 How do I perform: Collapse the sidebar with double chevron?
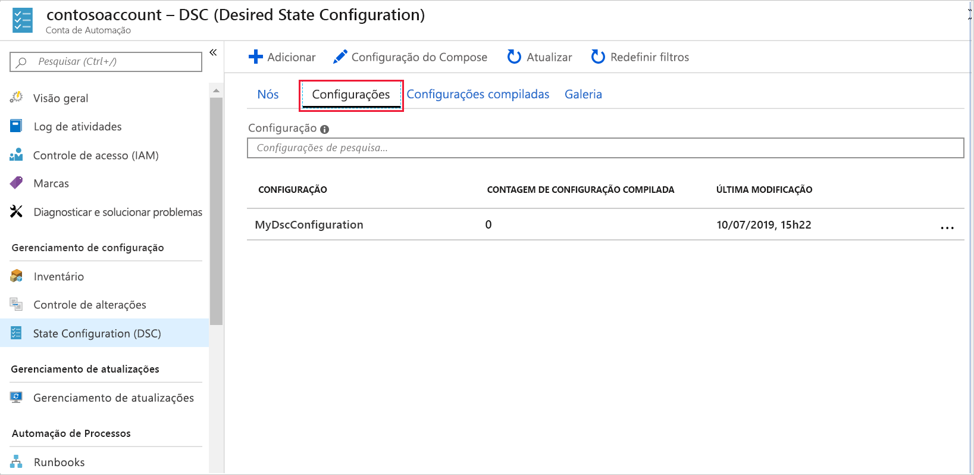(x=213, y=52)
